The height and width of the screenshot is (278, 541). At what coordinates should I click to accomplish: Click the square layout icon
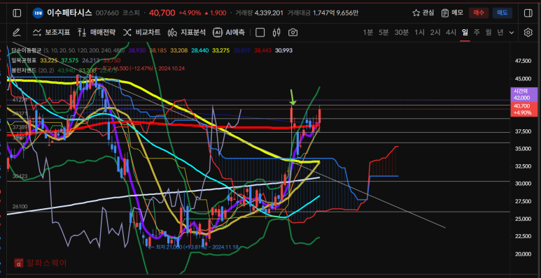tap(260, 32)
